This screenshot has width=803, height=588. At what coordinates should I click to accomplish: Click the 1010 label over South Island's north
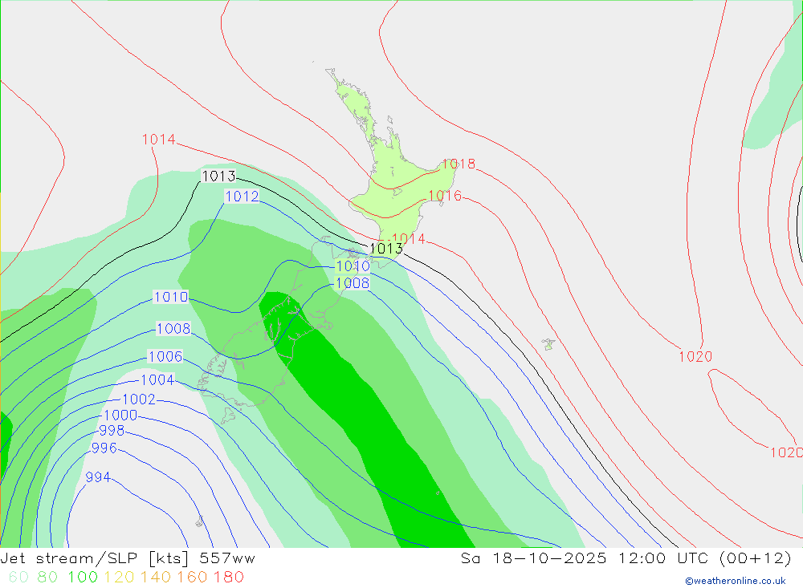(353, 266)
